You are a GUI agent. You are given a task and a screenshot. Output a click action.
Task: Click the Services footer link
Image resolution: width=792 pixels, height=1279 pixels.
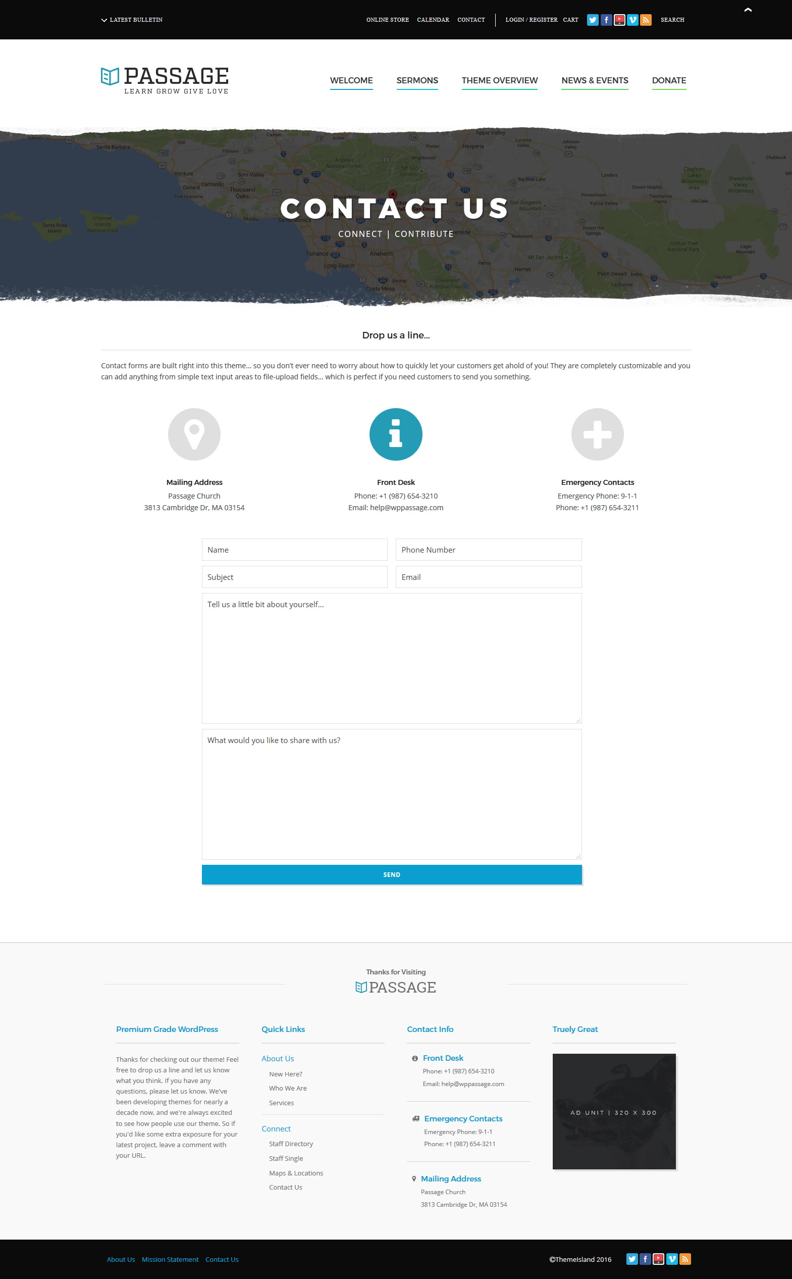tap(281, 1103)
